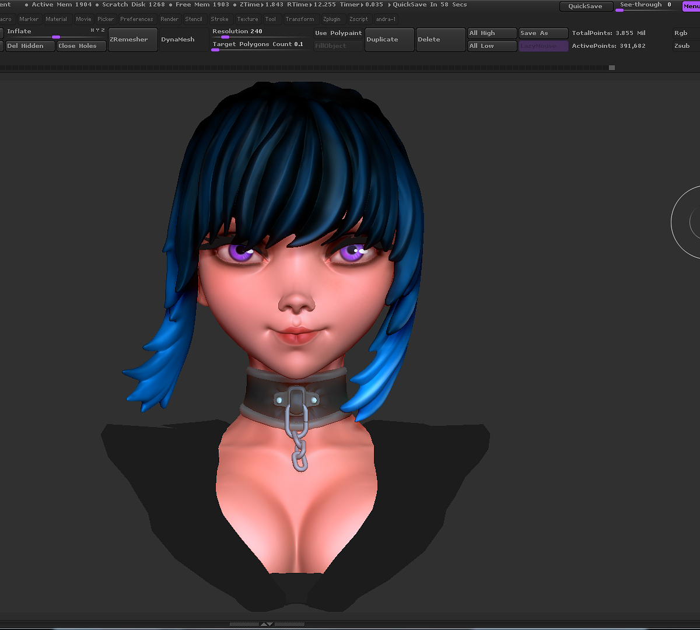Click the Scratch Disk 1268 status text
The image size is (700, 630).
pos(134,5)
